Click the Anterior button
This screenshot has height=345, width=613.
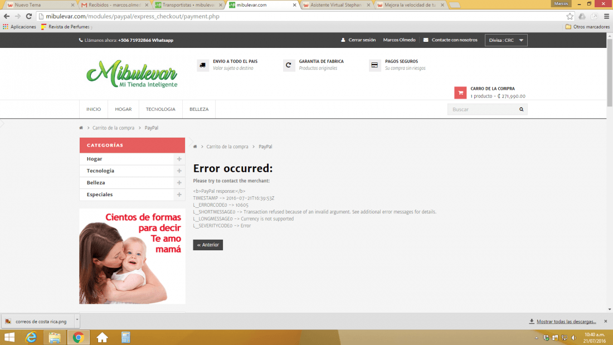click(x=208, y=245)
